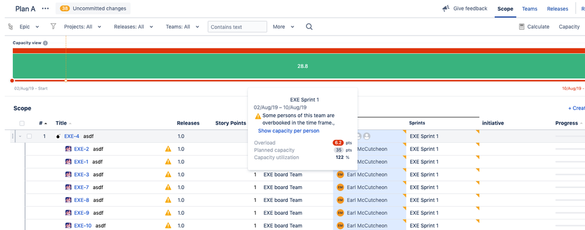Image resolution: width=585 pixels, height=230 pixels.
Task: Select the red sprint start timeline marker
Action: pyautogui.click(x=12, y=81)
